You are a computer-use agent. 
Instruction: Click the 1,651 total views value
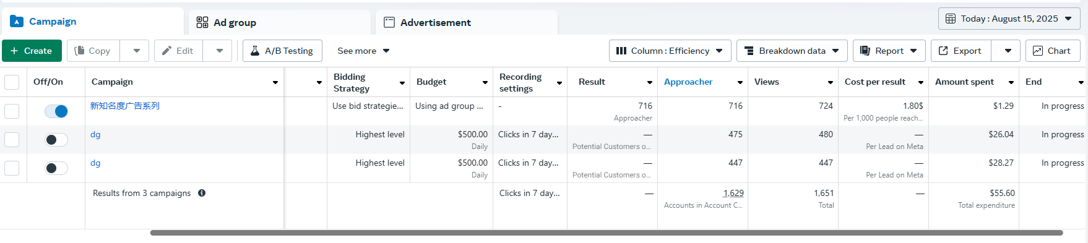824,194
